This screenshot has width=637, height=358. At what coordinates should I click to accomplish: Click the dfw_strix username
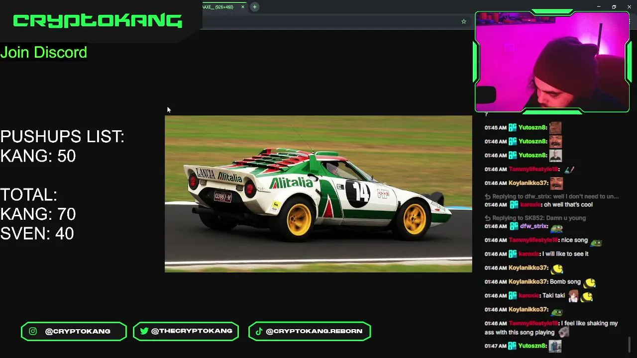pos(533,226)
